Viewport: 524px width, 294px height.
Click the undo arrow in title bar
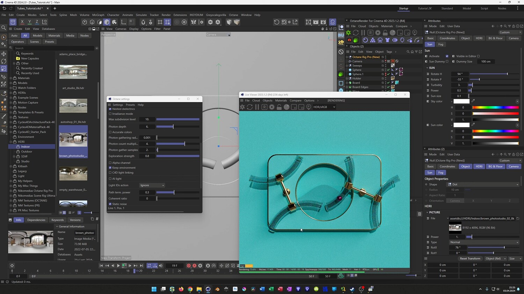[4, 8]
